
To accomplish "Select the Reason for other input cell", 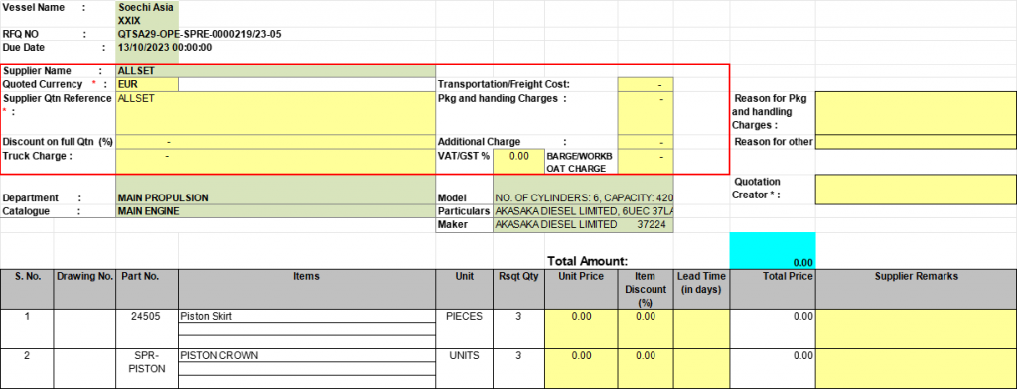I will pyautogui.click(x=916, y=142).
